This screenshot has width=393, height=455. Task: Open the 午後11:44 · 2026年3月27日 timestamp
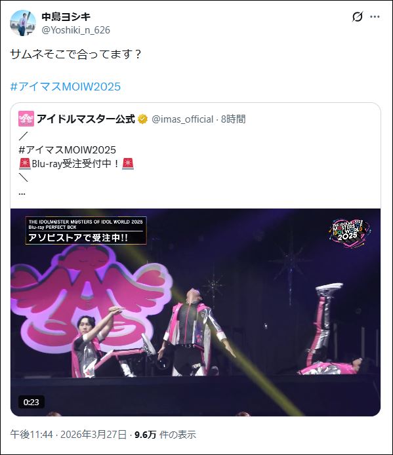coord(68,435)
